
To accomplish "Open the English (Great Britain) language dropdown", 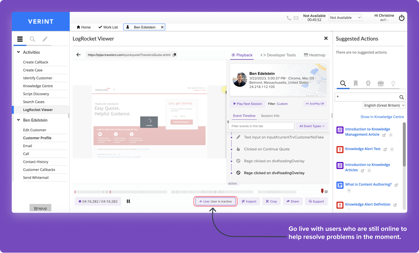I will pos(384,105).
